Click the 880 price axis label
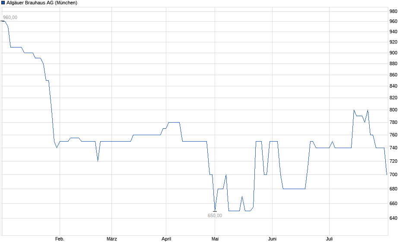Viewport: 406px width, 250px height. pos(393,63)
